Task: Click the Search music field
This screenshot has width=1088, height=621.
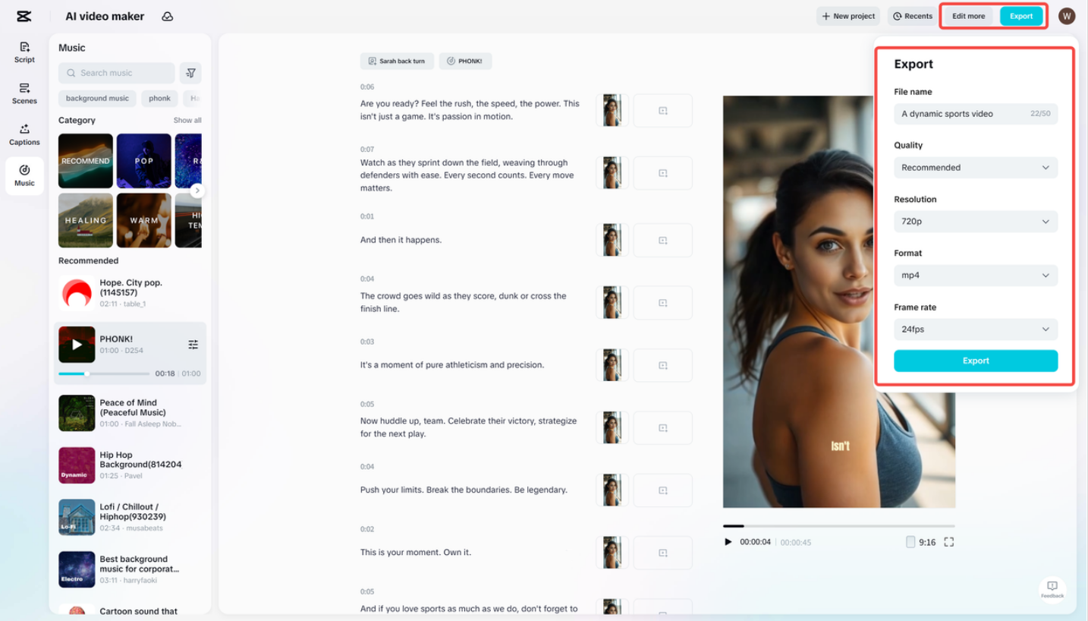Action: point(116,73)
